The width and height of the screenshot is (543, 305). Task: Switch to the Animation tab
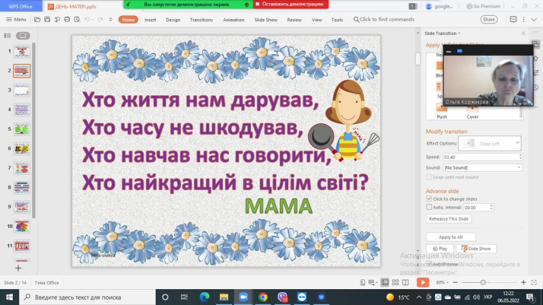(x=233, y=20)
